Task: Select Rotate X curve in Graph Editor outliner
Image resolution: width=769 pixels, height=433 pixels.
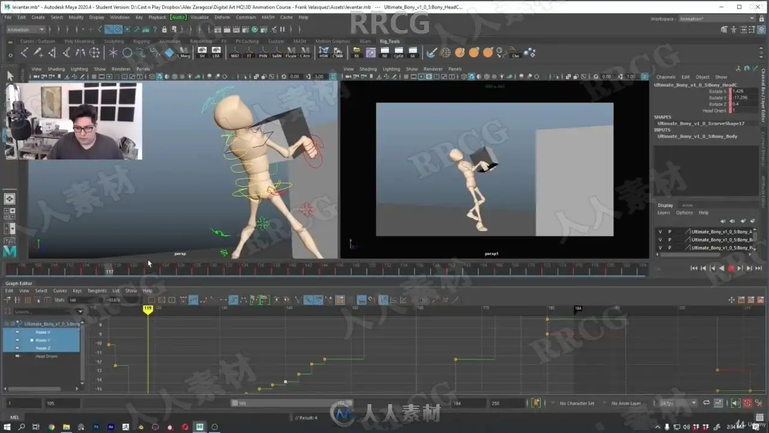Action: [x=42, y=332]
